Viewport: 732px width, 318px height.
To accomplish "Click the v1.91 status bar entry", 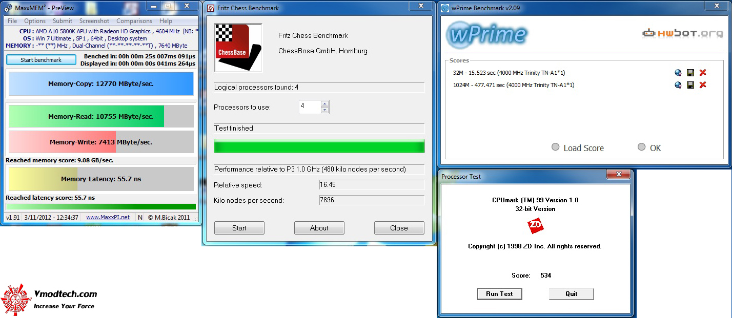I will (13, 218).
